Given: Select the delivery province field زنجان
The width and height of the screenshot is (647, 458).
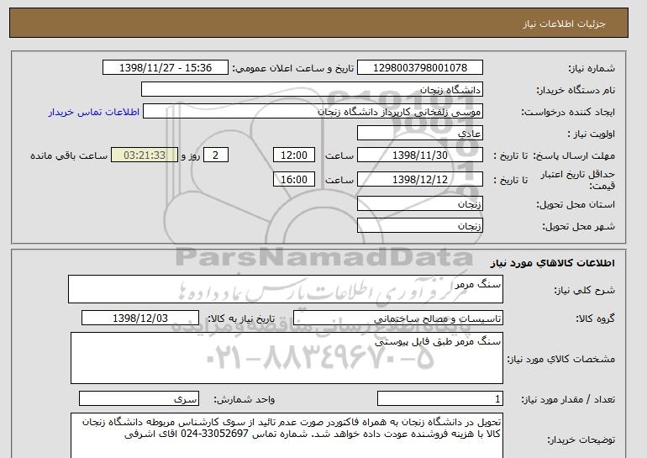Looking at the screenshot, I should pos(419,204).
